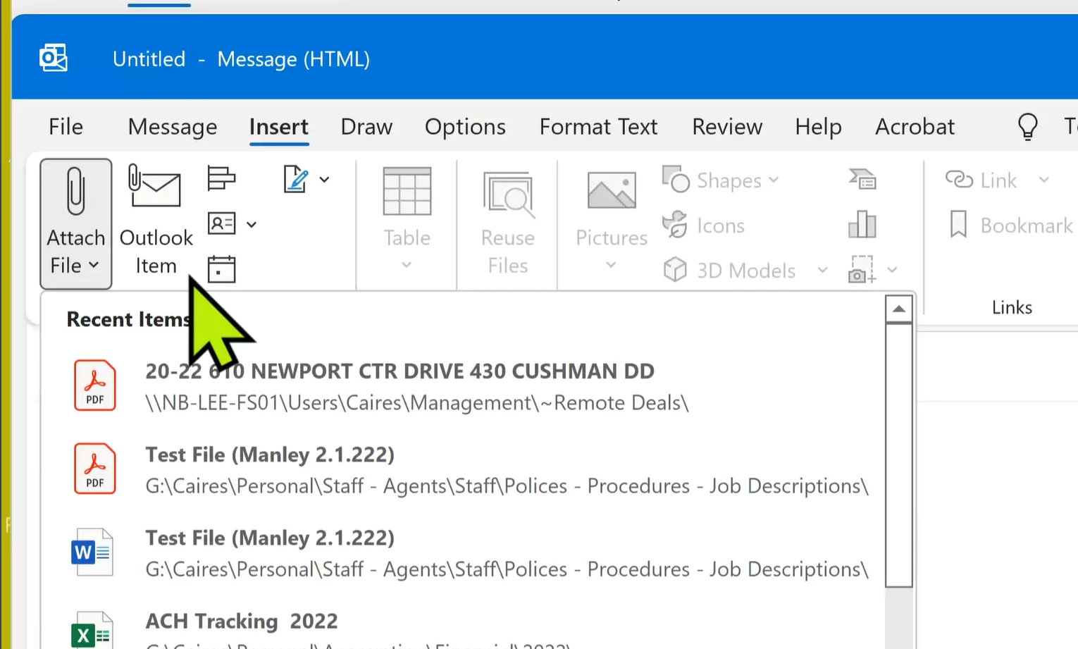Insert Pictures

tap(611, 221)
